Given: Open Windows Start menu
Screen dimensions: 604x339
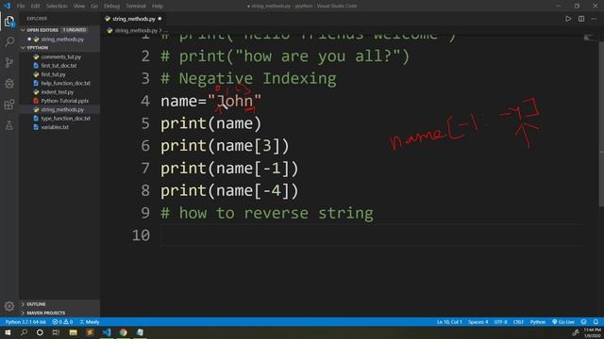Looking at the screenshot, I should [x=8, y=332].
